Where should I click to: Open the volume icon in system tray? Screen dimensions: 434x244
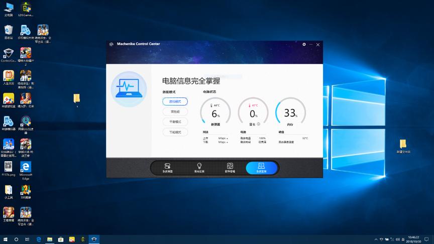[x=398, y=239]
